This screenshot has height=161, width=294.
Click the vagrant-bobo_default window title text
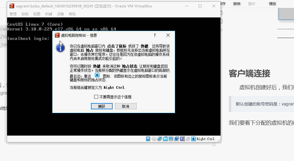pyautogui.click(x=84, y=6)
